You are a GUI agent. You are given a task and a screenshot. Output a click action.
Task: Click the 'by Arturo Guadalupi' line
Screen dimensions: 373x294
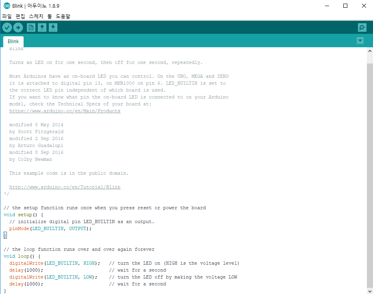tap(36, 145)
